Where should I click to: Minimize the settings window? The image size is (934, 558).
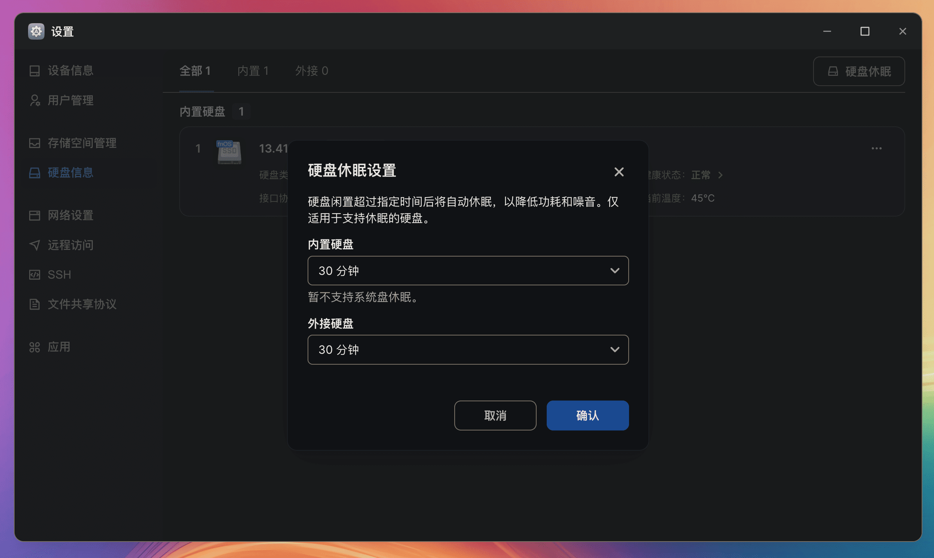[827, 31]
